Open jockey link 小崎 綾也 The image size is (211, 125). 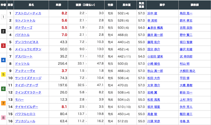tap(154, 64)
